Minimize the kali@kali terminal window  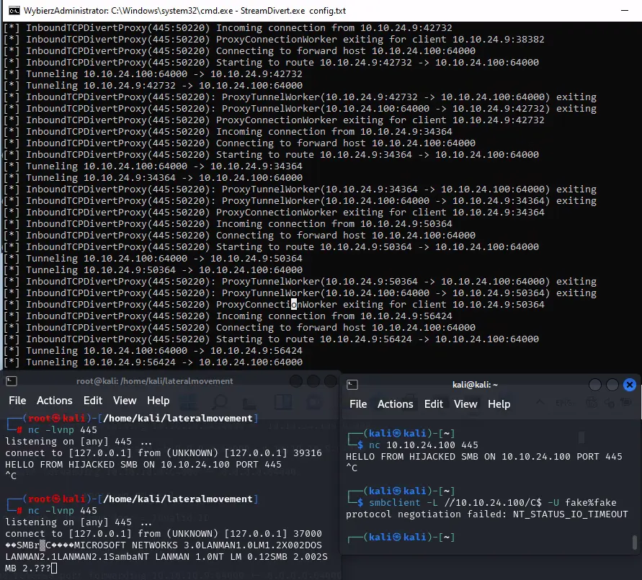tap(595, 385)
